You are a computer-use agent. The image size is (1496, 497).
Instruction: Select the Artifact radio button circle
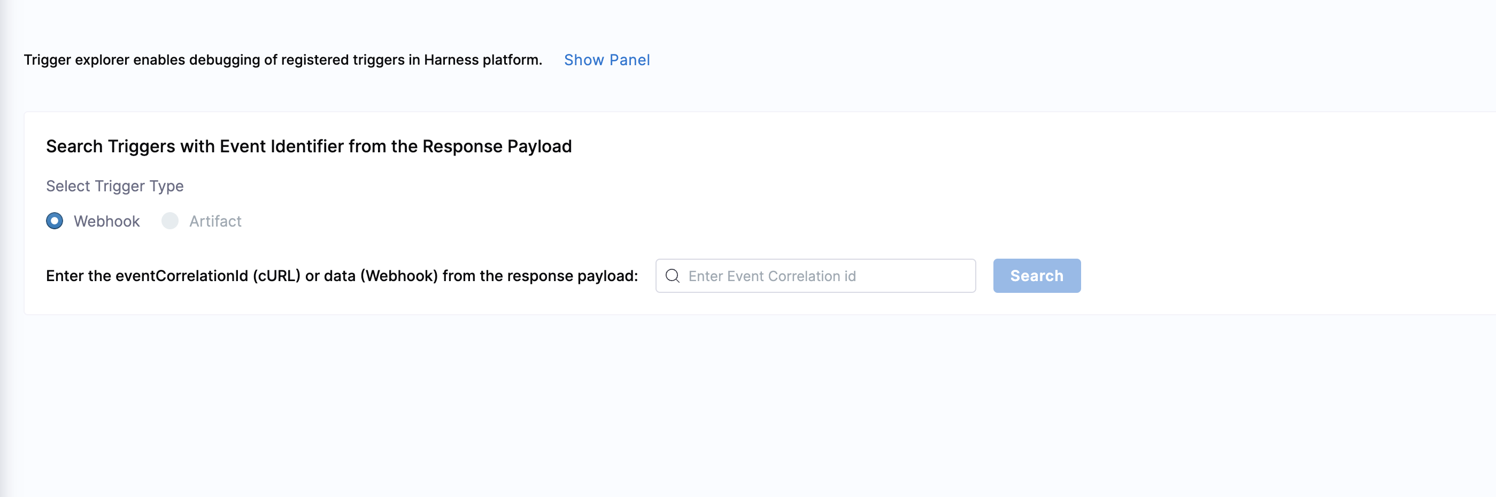[169, 221]
